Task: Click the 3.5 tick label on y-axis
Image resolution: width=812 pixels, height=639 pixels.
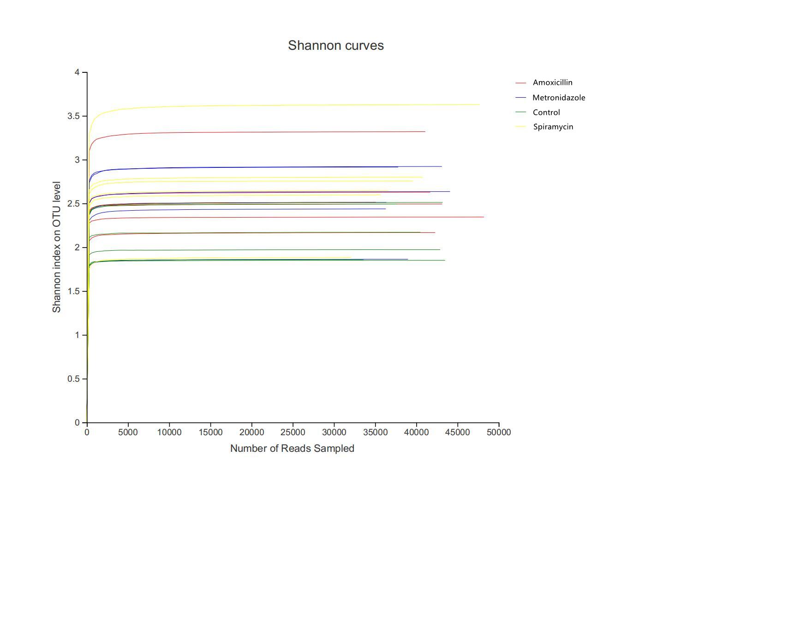Action: coord(73,116)
